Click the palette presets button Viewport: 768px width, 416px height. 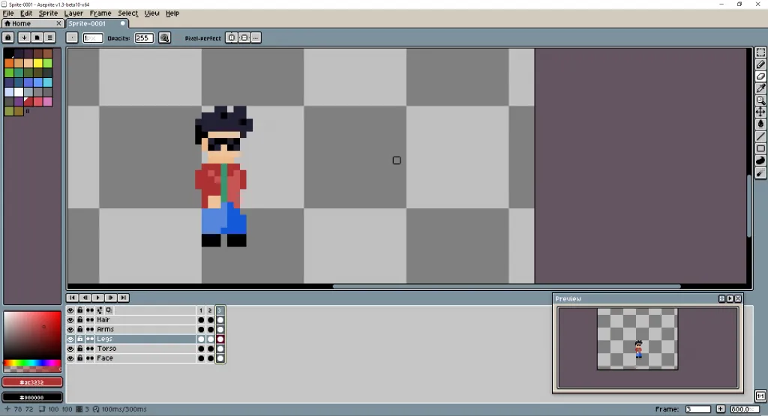pos(37,37)
